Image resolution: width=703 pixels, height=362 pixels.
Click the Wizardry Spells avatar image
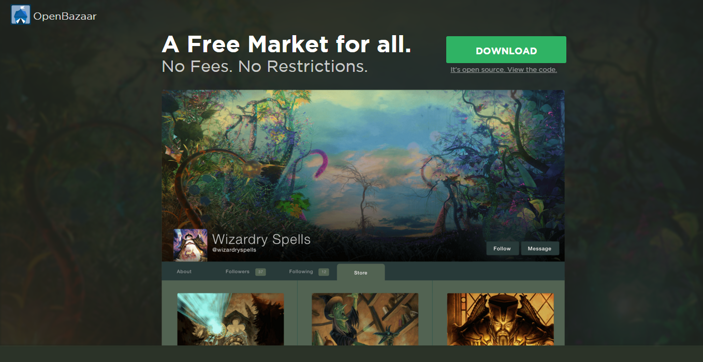[x=191, y=245]
